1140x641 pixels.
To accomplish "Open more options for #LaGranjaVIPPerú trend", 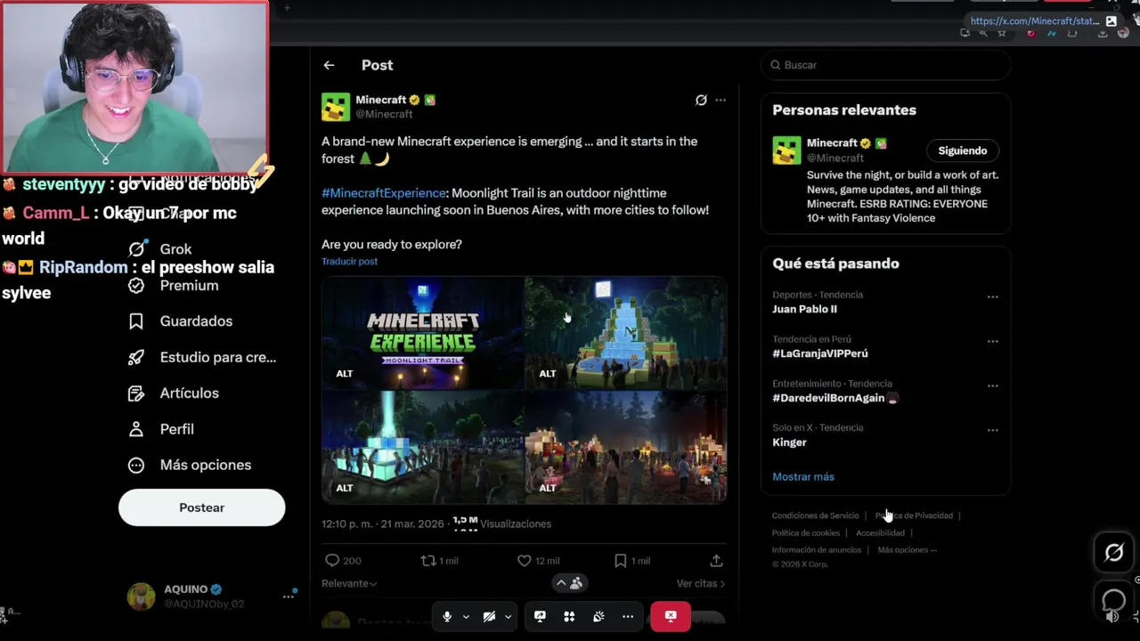I will 993,342.
